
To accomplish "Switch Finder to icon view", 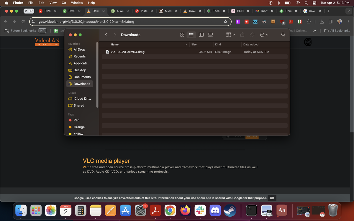I will (x=182, y=34).
